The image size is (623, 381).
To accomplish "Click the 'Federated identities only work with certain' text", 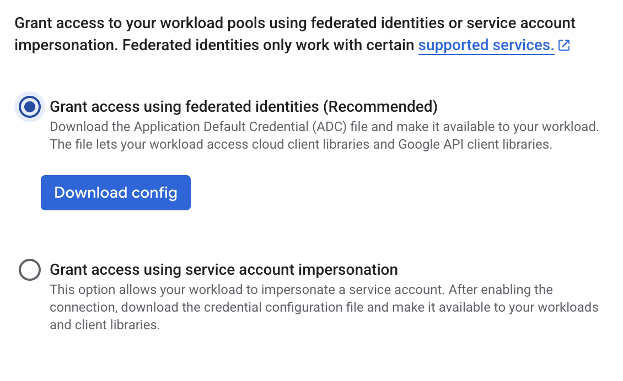I will coord(268,45).
